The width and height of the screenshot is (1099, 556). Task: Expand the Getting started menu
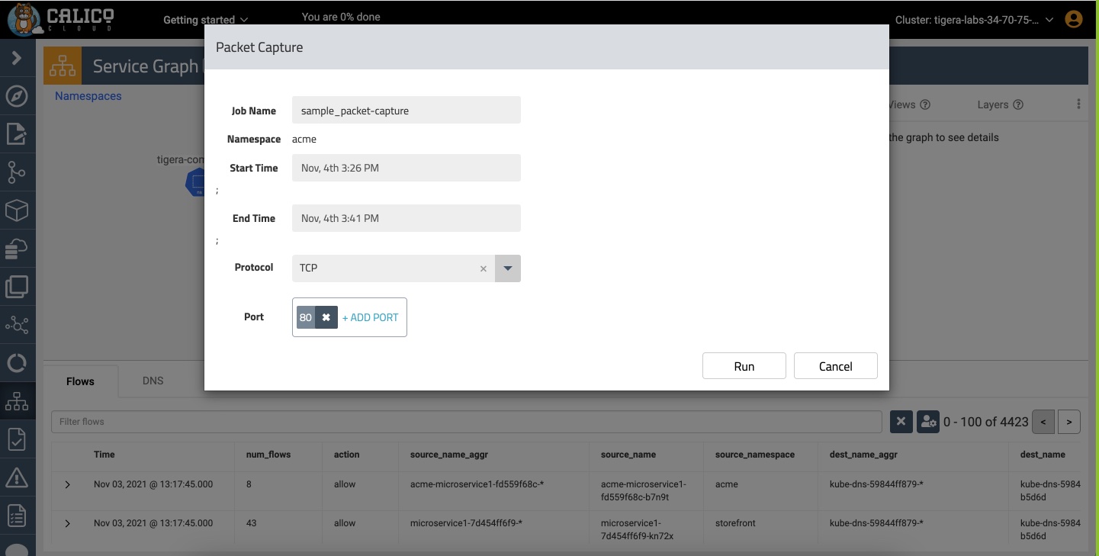click(205, 20)
